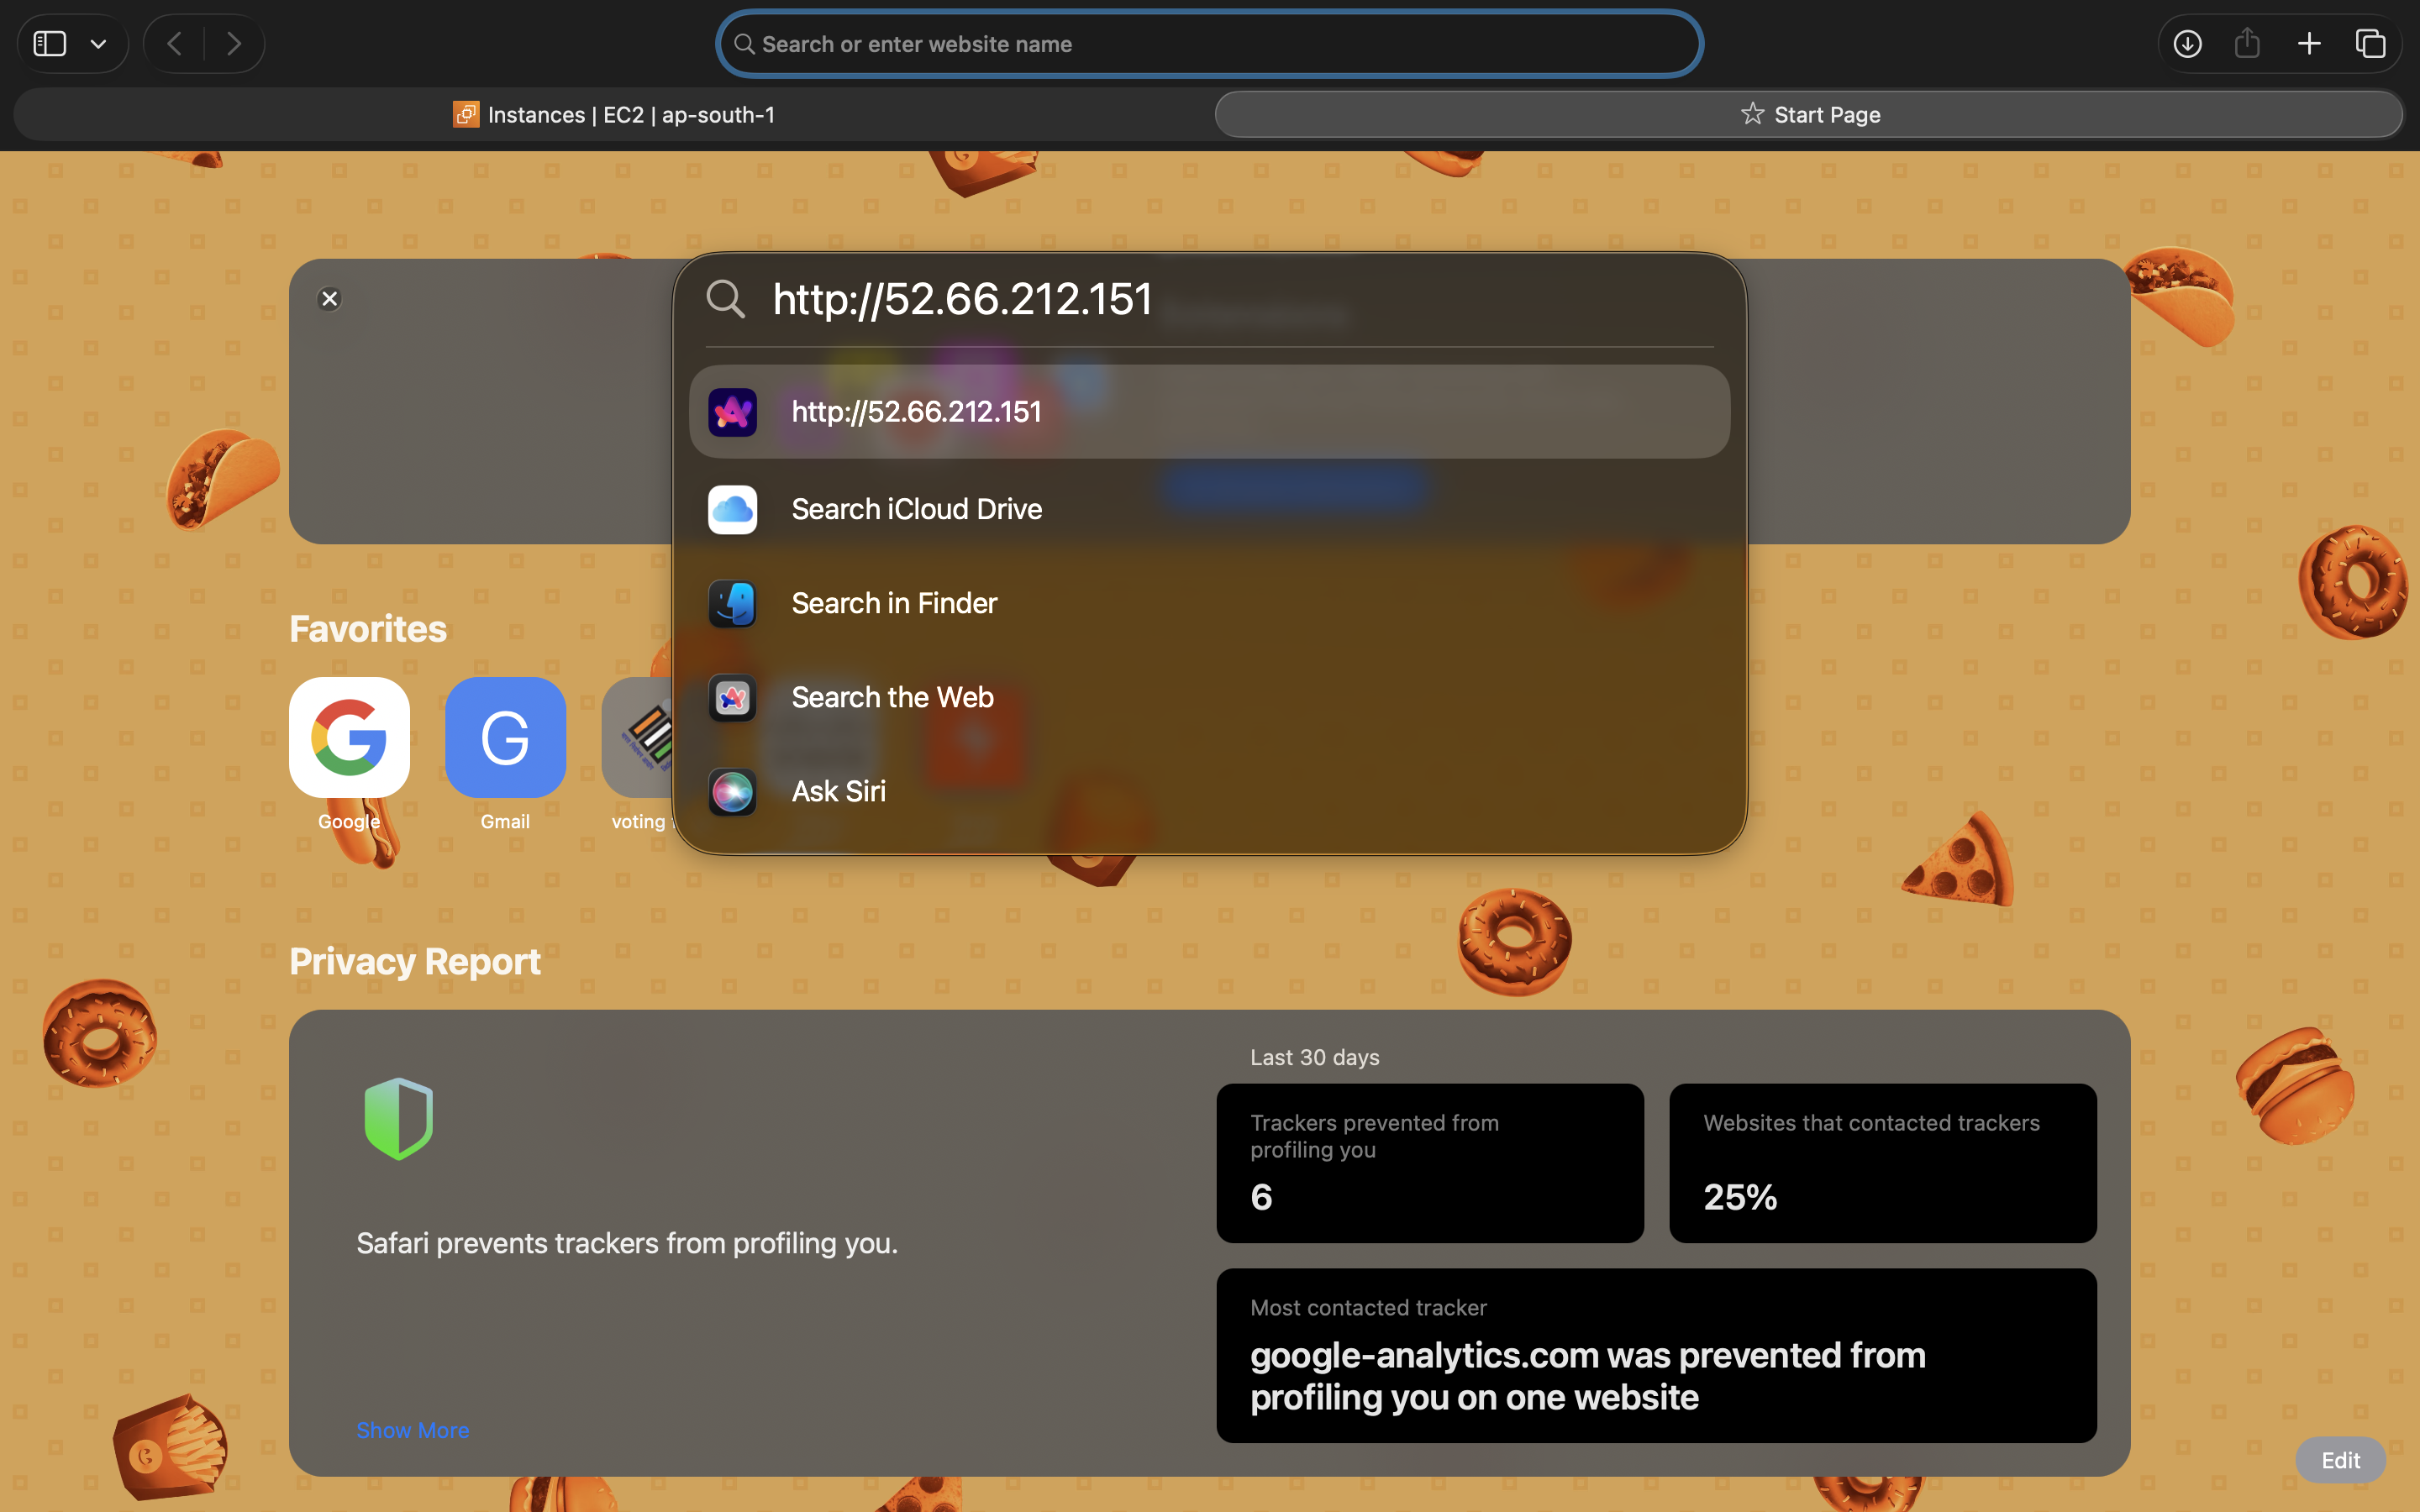Expand the sidebar tab group chevron

coord(98,44)
